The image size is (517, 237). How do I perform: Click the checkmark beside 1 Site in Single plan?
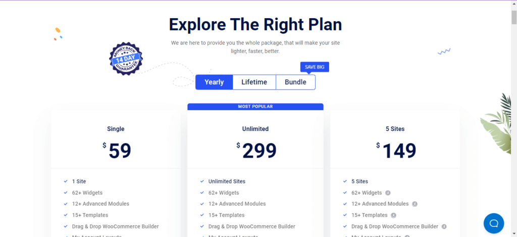coord(66,181)
